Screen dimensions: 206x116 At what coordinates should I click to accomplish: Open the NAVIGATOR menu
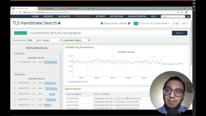pos(64,16)
